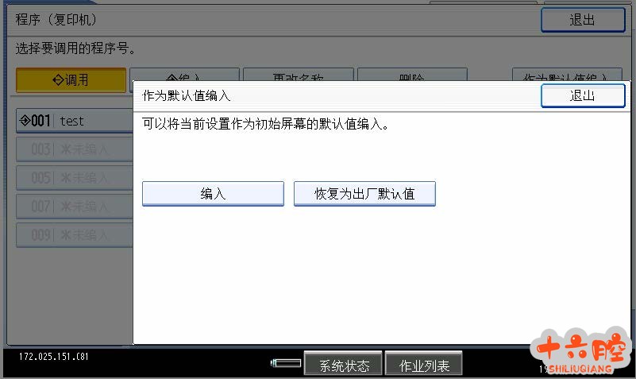Image resolution: width=636 pixels, height=379 pixels.
Task: Click the 编入 button in dialog
Action: (213, 194)
